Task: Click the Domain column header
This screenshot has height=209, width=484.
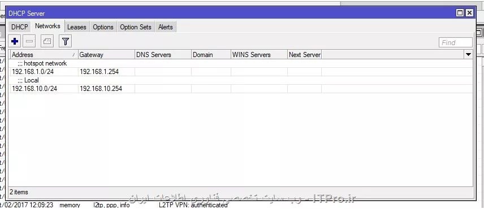Action: coord(211,55)
